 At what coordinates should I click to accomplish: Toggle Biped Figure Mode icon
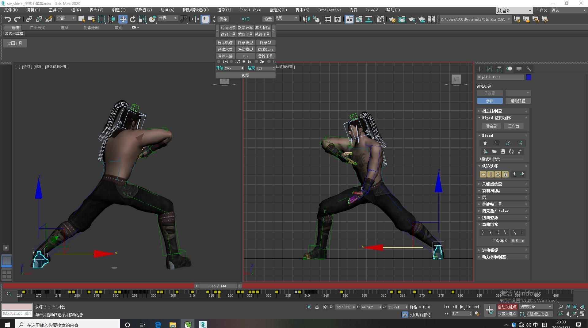tap(485, 143)
